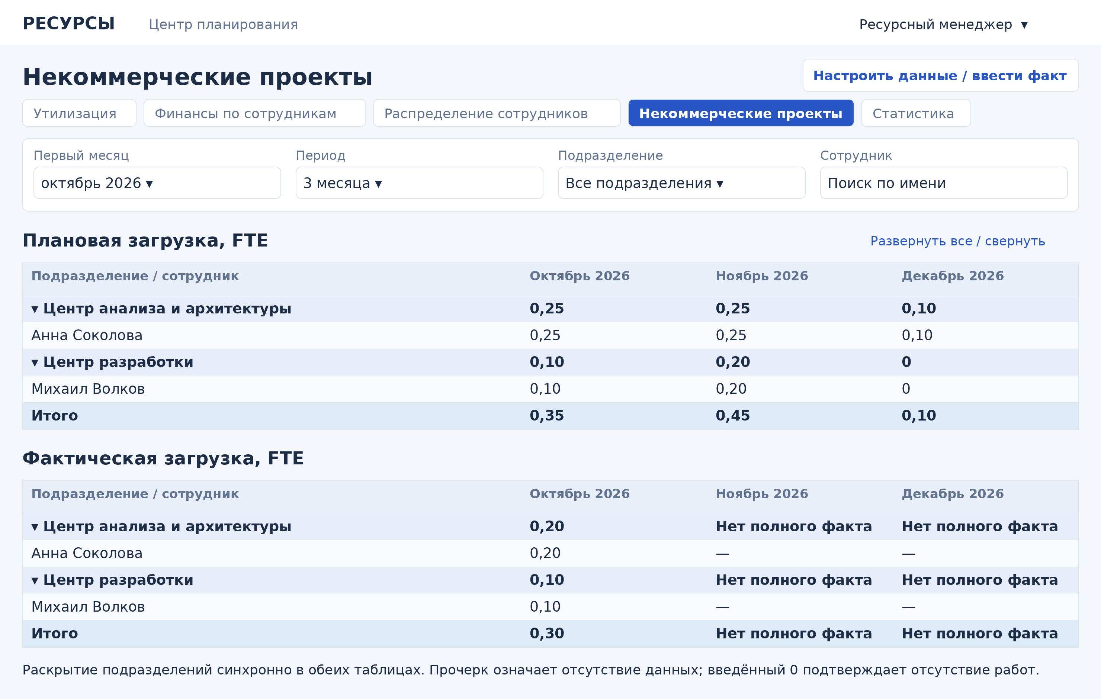Switch to the Утилизация tab
The image size is (1101, 699).
coord(80,113)
